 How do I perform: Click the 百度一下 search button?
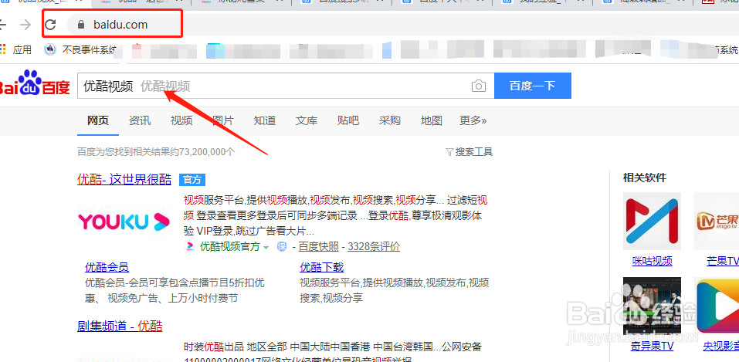pyautogui.click(x=533, y=86)
